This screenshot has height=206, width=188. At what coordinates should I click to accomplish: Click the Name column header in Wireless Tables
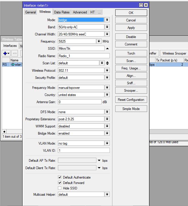16,60
